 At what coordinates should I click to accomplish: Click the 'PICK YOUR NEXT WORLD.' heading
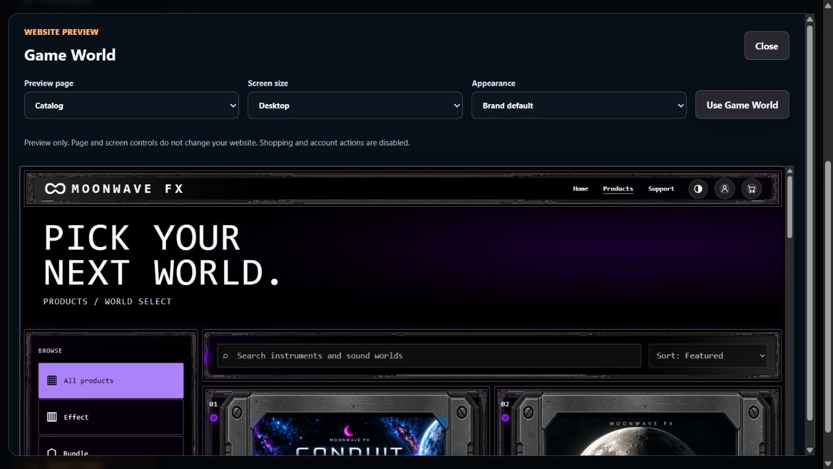pyautogui.click(x=163, y=256)
